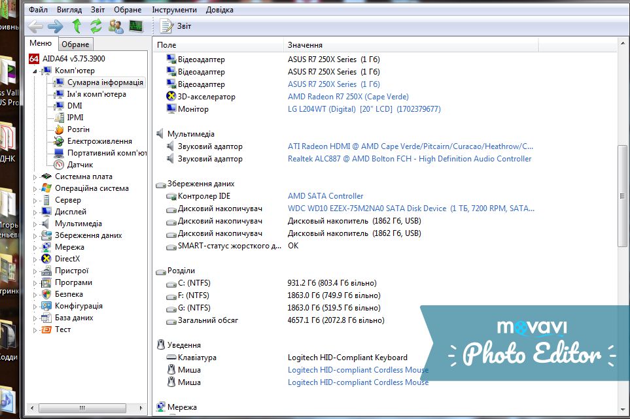The image size is (630, 419).
Task: Open the Довідка menu
Action: pyautogui.click(x=219, y=10)
